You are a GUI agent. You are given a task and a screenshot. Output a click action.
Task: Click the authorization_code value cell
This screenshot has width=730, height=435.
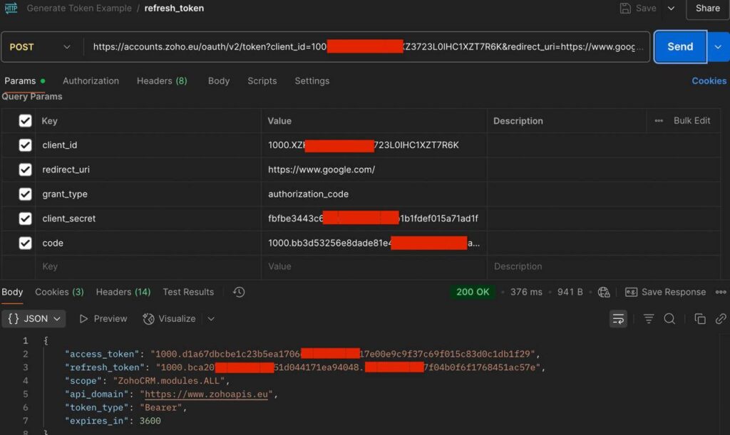point(374,194)
